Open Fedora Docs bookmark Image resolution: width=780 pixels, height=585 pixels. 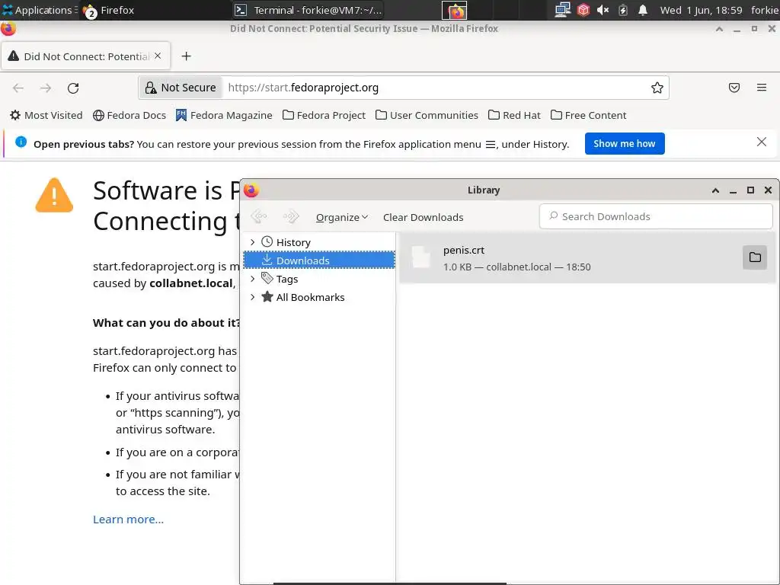(x=129, y=116)
